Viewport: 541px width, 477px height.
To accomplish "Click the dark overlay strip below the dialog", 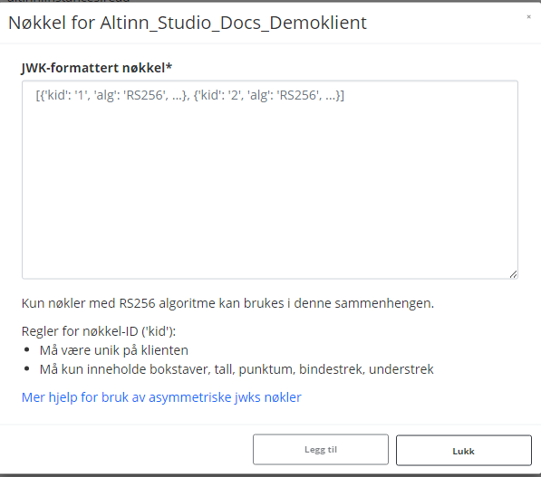I will [270, 475].
